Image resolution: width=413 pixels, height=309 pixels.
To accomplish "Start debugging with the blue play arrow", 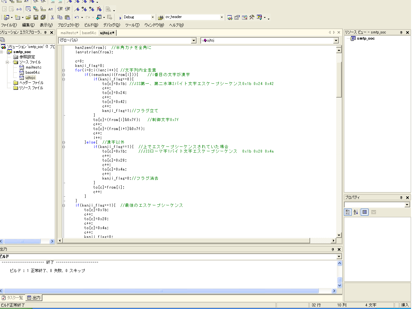I will [x=120, y=17].
